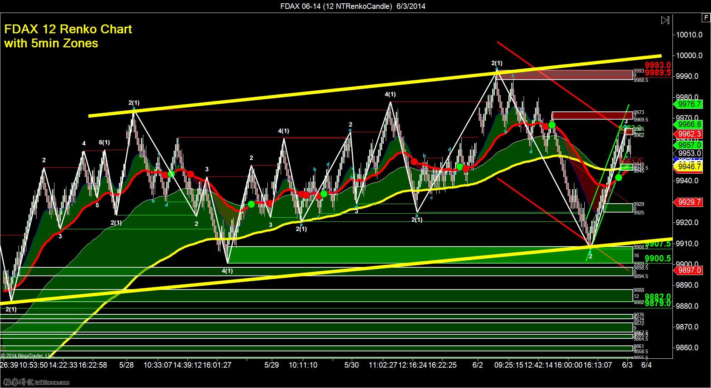Select the red 9989.5 zone label
The height and width of the screenshot is (388, 711).
pos(658,73)
